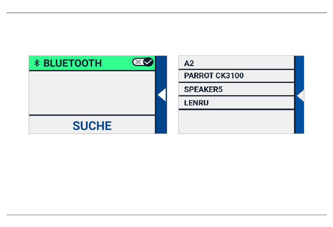Click the checkmark knob of the Bluetooth switch
The width and height of the screenshot is (333, 227).
pyautogui.click(x=148, y=62)
